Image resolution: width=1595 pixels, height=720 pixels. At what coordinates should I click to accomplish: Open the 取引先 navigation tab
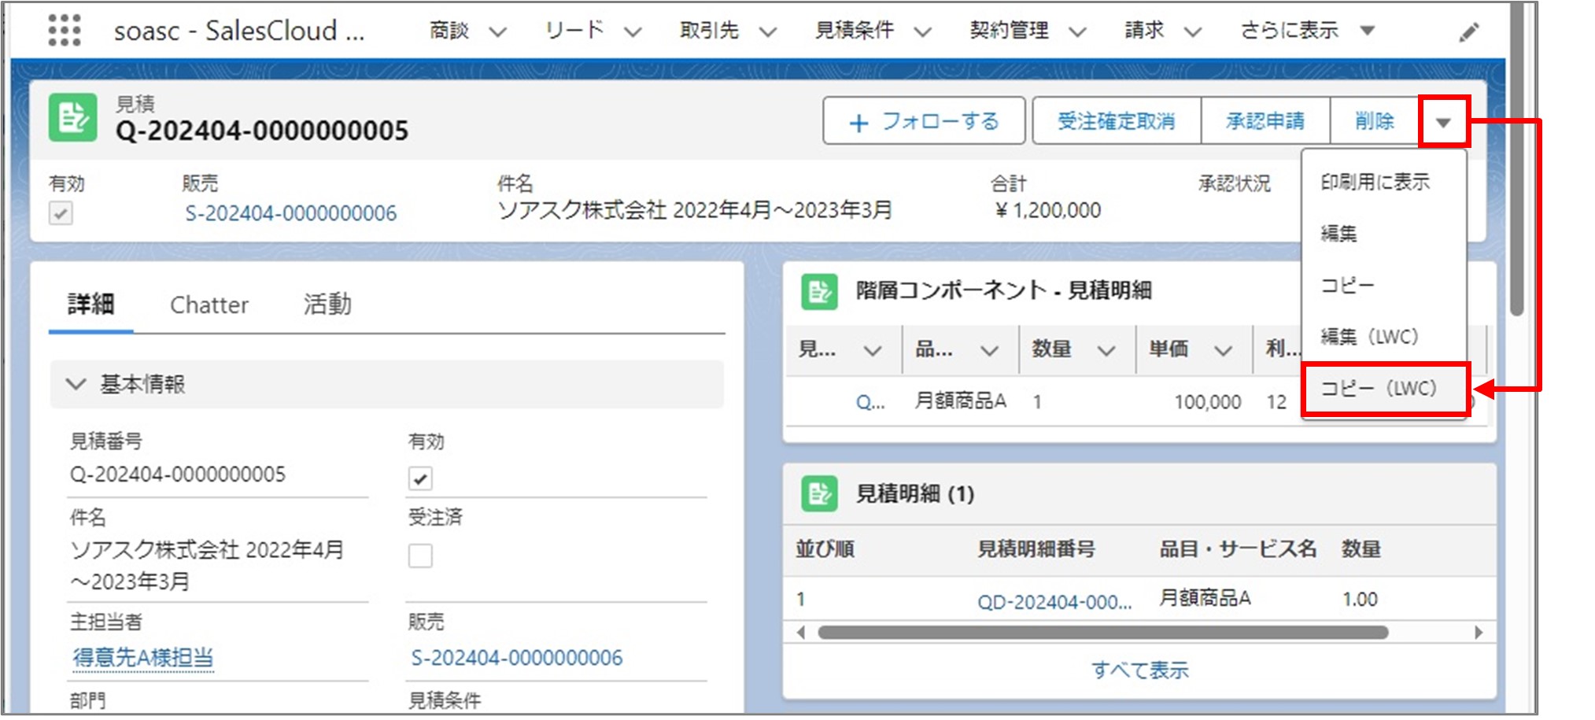[x=709, y=31]
